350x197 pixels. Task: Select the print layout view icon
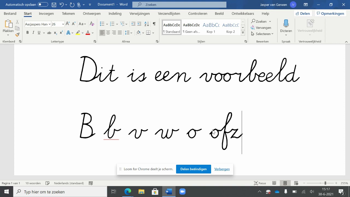pos(285,183)
